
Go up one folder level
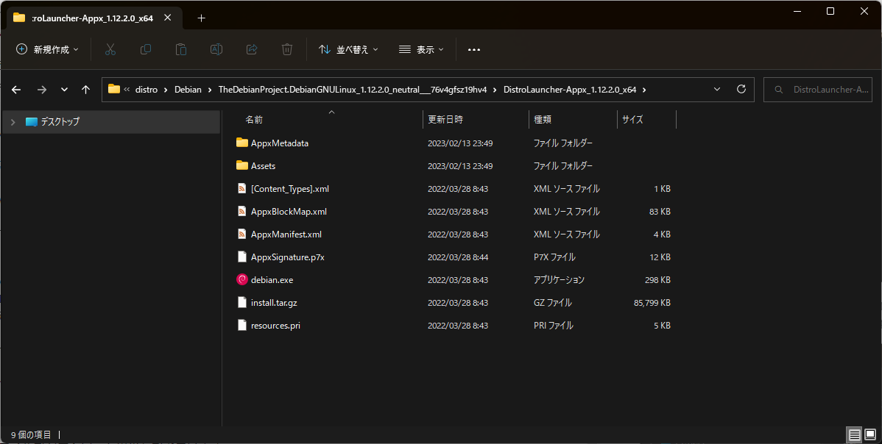(x=85, y=90)
